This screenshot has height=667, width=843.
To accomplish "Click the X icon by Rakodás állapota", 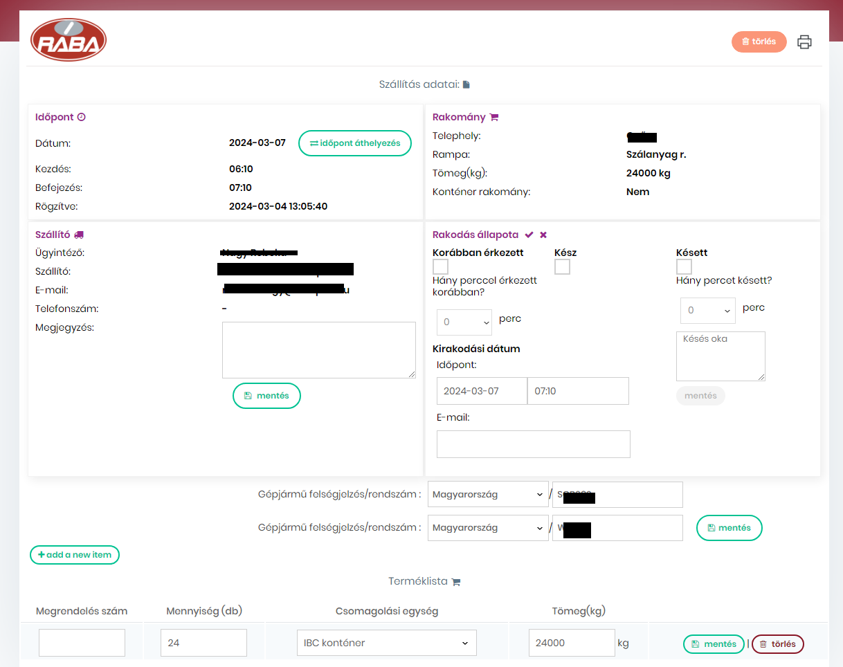I will pyautogui.click(x=543, y=235).
